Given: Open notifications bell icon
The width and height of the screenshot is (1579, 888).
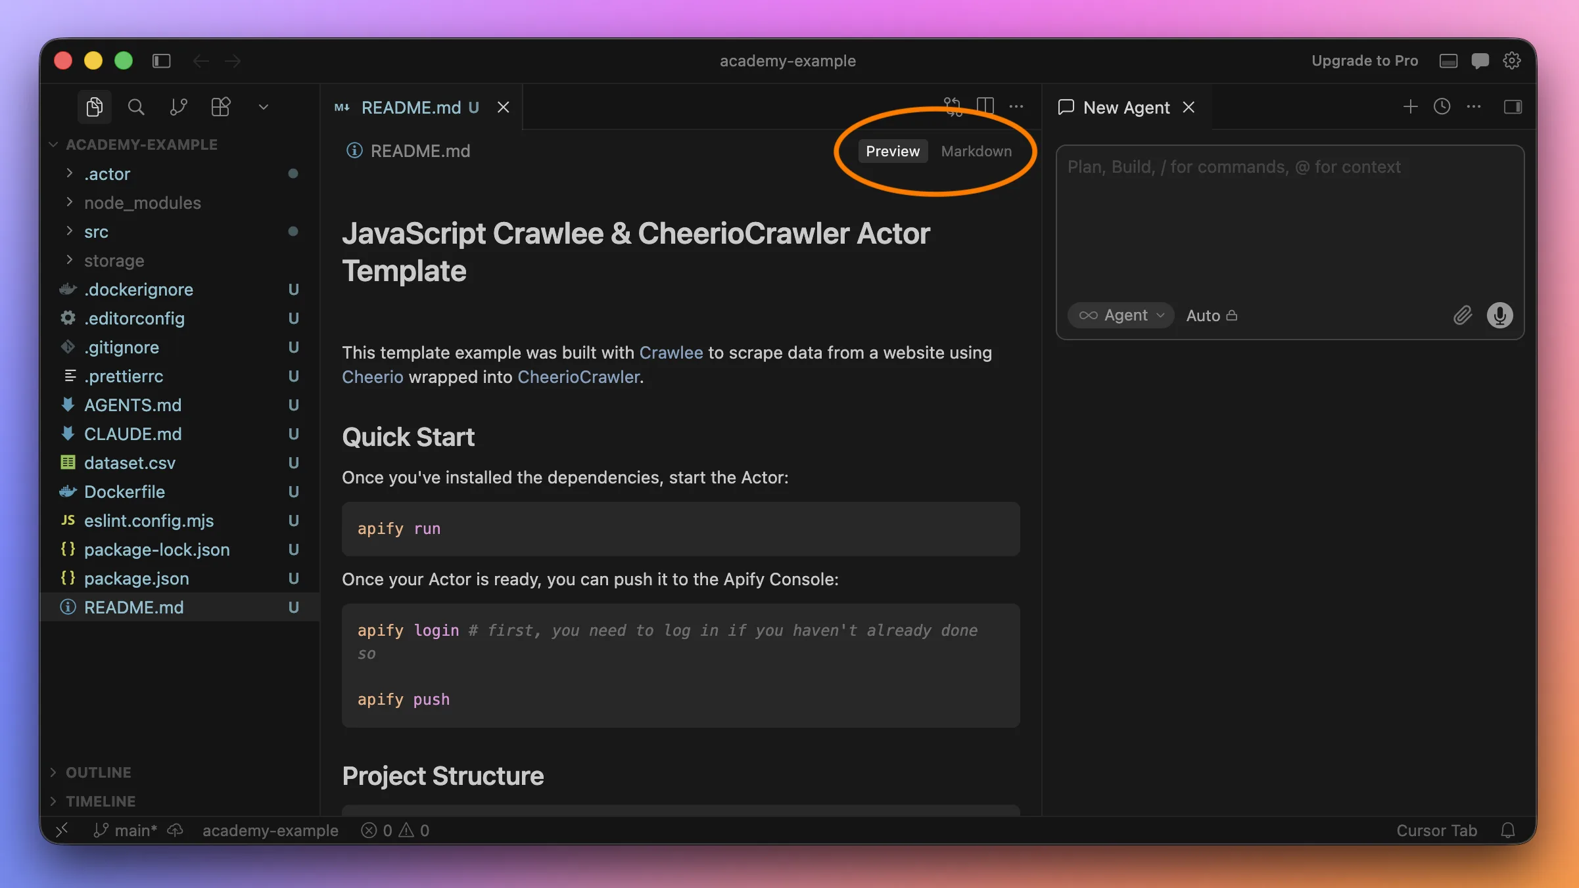Looking at the screenshot, I should point(1508,830).
